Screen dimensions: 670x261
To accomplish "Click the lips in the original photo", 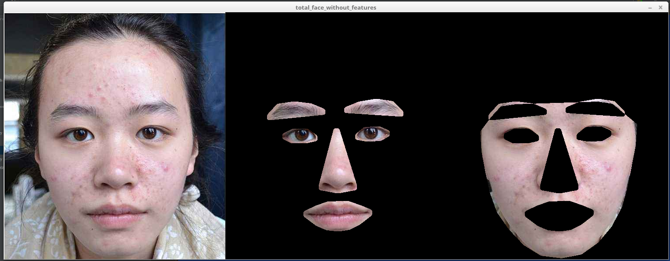I will pyautogui.click(x=116, y=215).
